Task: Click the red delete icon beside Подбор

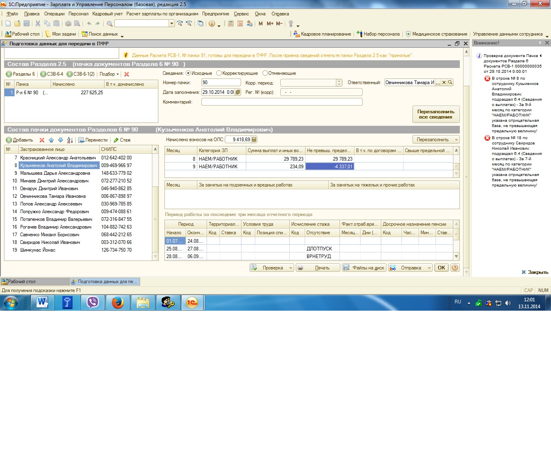Action: tap(126, 74)
